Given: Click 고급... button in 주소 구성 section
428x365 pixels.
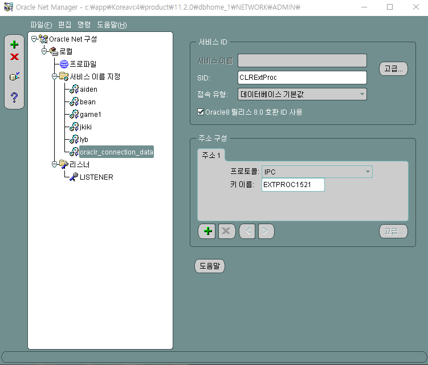Looking at the screenshot, I should click(393, 232).
